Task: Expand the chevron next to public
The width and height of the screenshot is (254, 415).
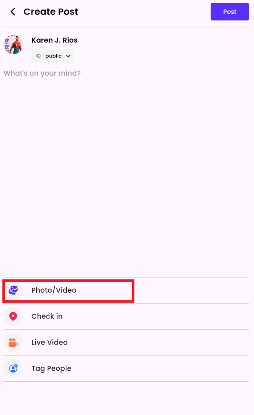Action: pos(68,56)
